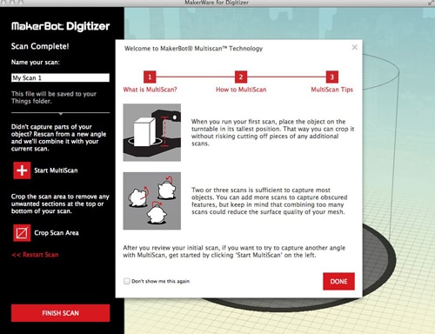
Task: Select step 2 square in wizard
Action: 241,77
